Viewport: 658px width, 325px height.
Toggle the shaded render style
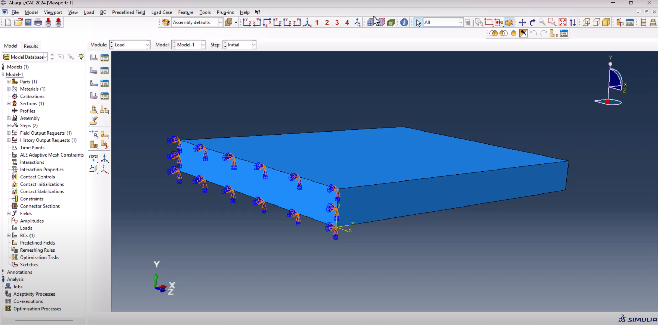606,23
